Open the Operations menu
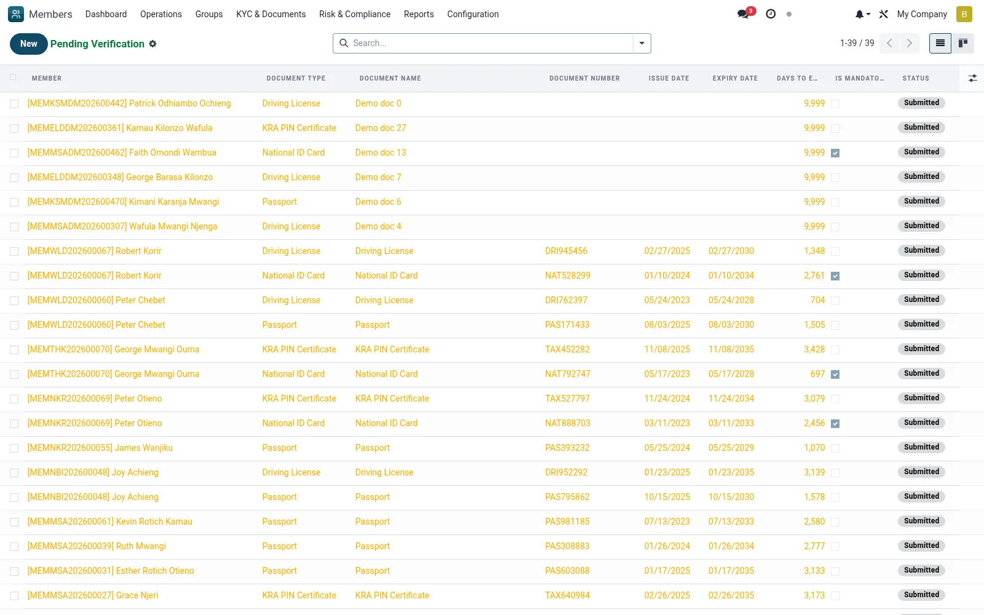Image resolution: width=984 pixels, height=615 pixels. click(x=161, y=14)
